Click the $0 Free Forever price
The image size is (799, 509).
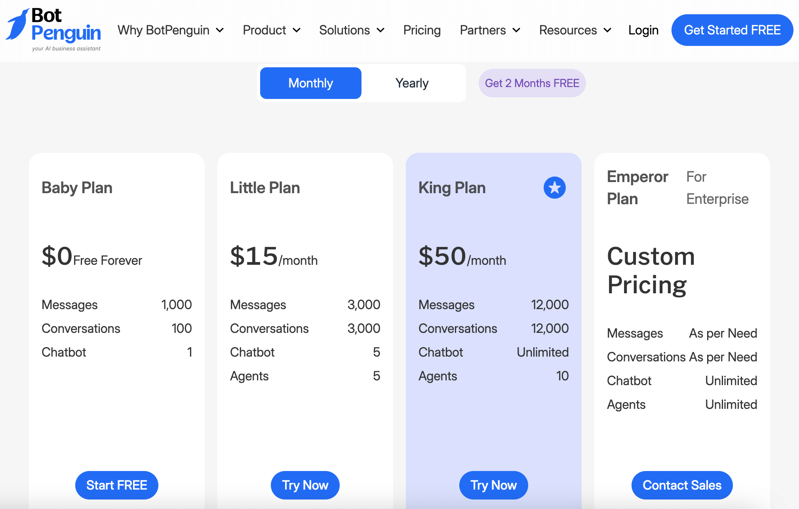tap(92, 256)
